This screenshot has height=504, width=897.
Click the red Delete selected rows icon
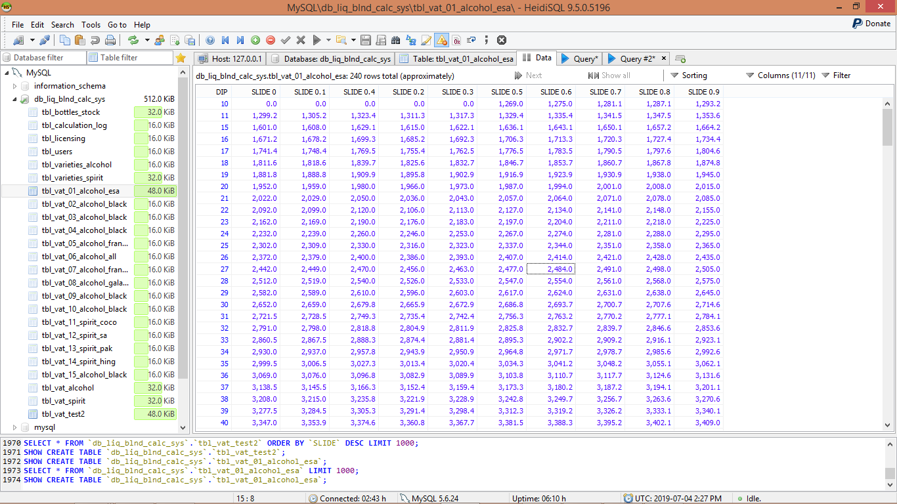(271, 40)
